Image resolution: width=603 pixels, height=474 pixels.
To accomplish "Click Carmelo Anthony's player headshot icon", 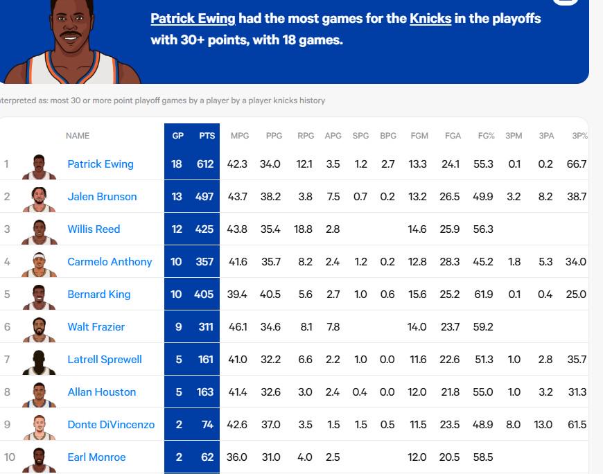I will (40, 265).
